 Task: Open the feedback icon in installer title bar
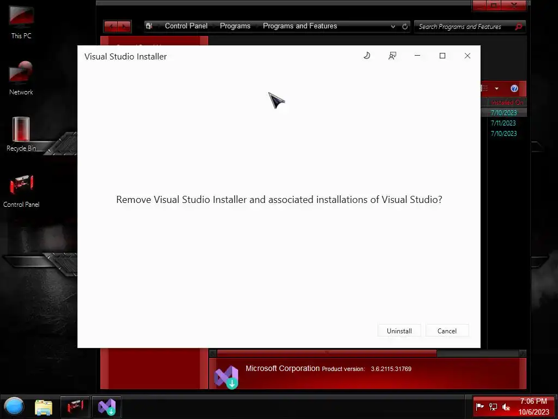[392, 56]
